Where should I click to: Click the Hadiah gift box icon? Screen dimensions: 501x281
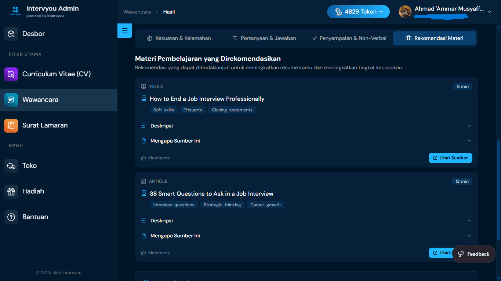11,191
